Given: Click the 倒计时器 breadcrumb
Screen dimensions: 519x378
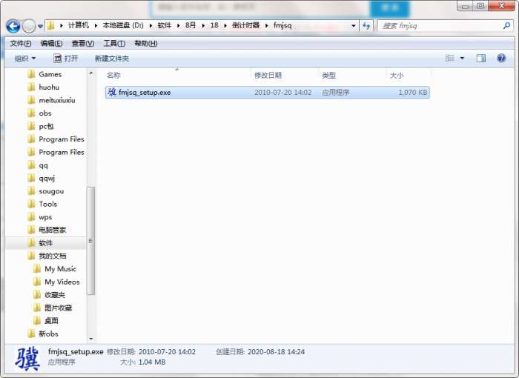Looking at the screenshot, I should click(x=245, y=25).
